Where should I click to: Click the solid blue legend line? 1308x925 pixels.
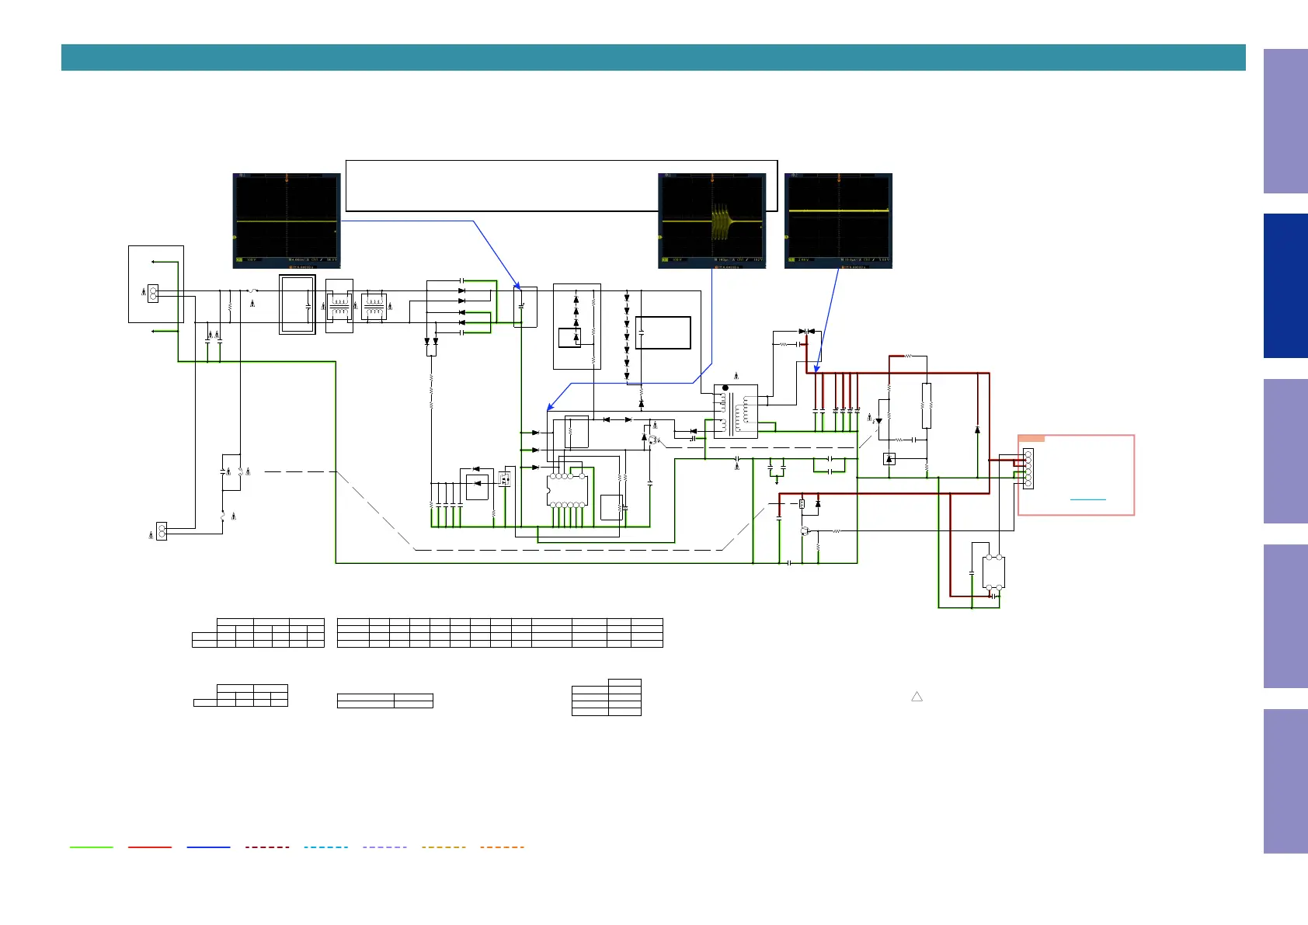(x=208, y=847)
